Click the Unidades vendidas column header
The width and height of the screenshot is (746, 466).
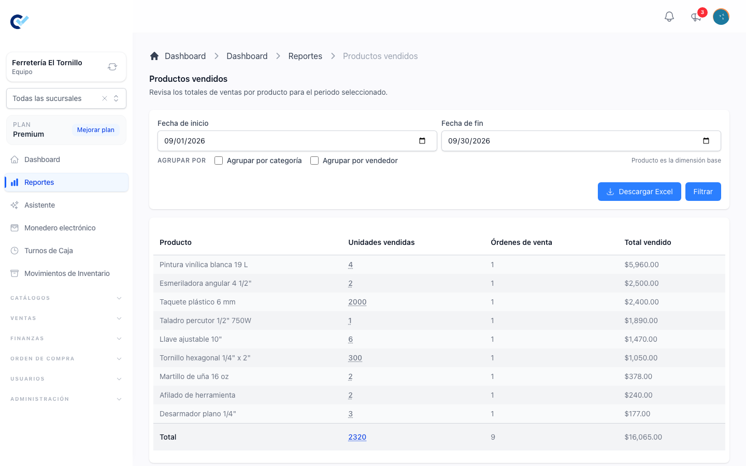(381, 242)
